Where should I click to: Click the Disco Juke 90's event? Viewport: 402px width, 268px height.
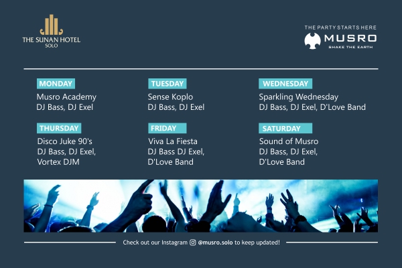(x=65, y=141)
